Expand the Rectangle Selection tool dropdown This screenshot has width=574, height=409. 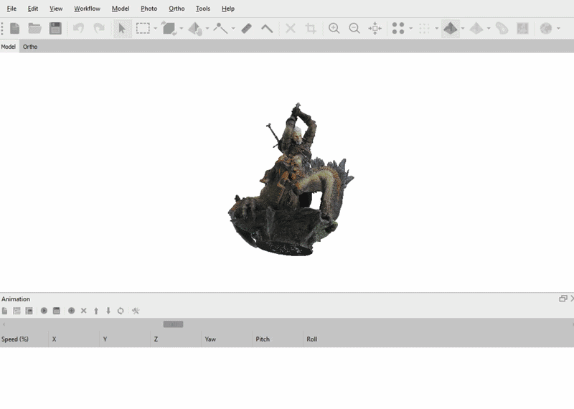(155, 29)
